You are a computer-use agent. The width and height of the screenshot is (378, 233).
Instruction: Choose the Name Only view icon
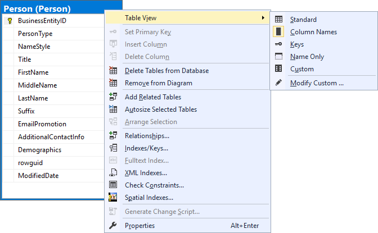click(278, 57)
